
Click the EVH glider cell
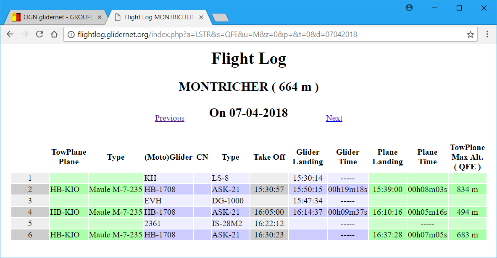pyautogui.click(x=153, y=201)
